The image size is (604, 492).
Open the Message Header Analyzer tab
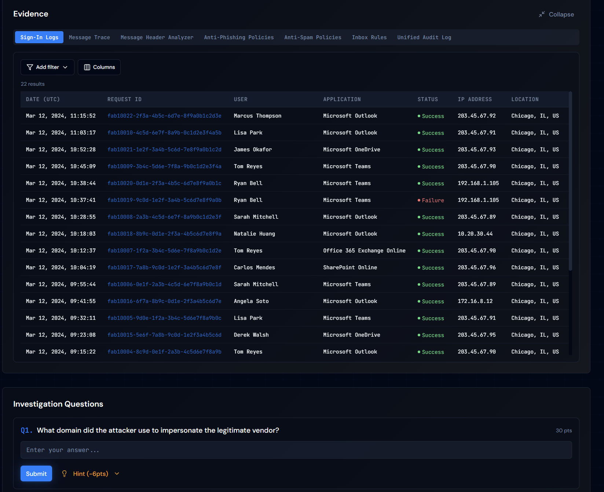pos(157,37)
